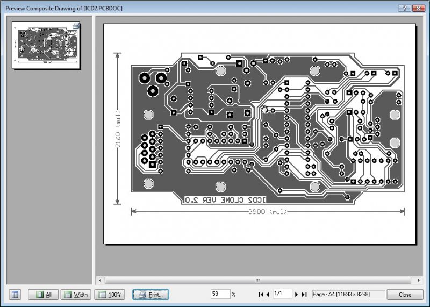
Task: Toggle the thumbnail sidebar panel icon
Action: click(15, 295)
